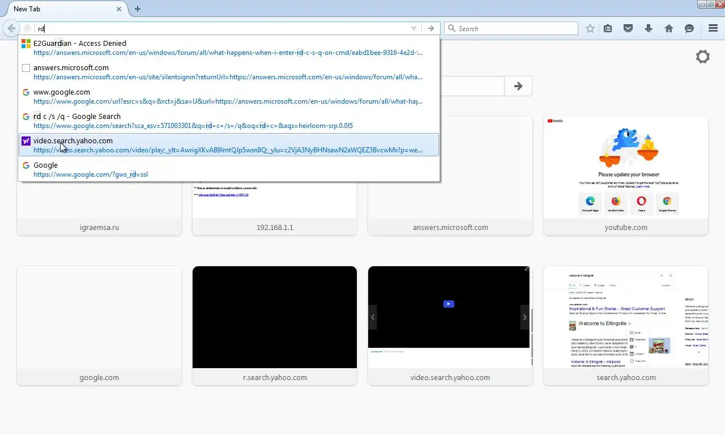This screenshot has width=725, height=435.
Task: Select the New Tab tab
Action: 65,9
